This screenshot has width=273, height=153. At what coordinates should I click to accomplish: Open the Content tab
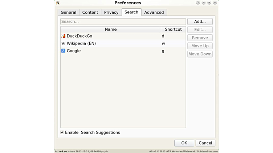click(90, 12)
